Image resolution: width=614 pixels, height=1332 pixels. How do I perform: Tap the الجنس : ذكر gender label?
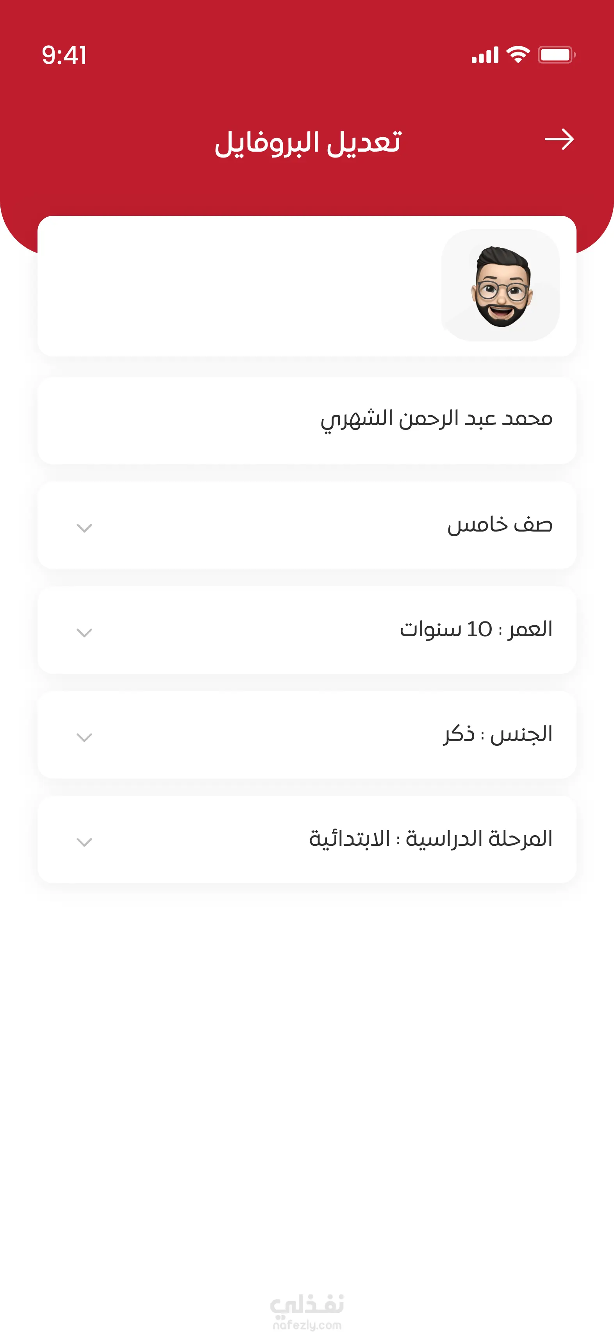click(x=498, y=734)
